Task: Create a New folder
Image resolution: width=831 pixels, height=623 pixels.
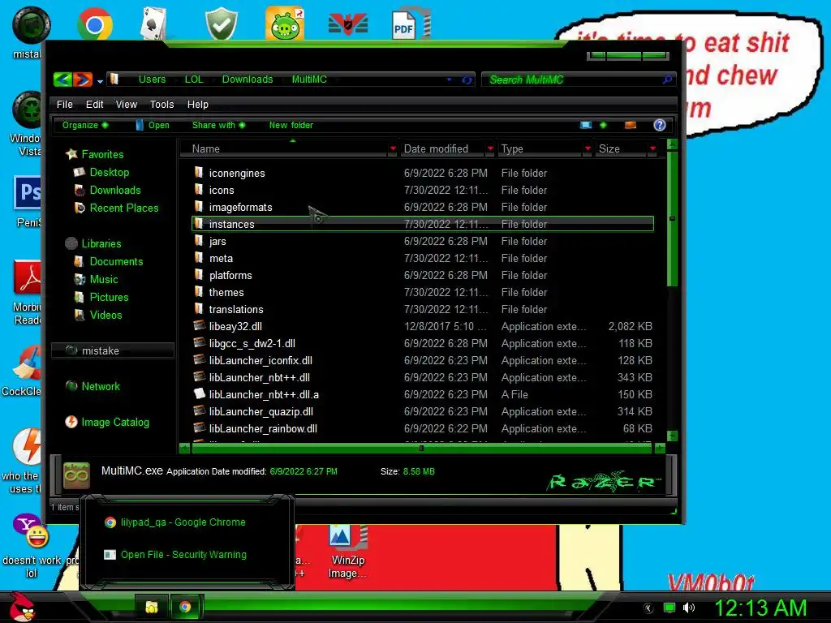Action: click(x=291, y=125)
